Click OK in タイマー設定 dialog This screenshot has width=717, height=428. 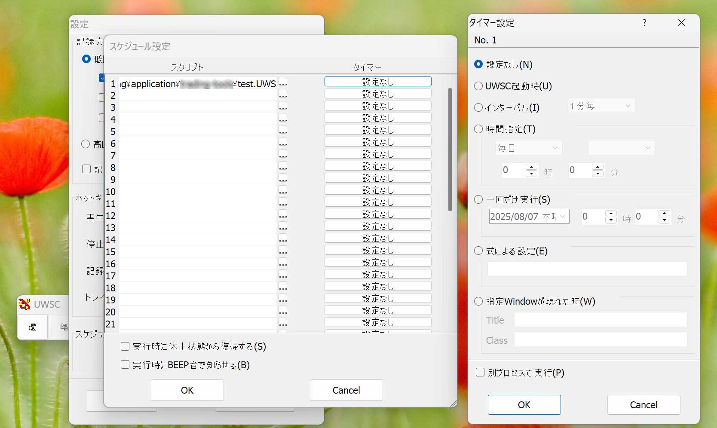pyautogui.click(x=524, y=405)
